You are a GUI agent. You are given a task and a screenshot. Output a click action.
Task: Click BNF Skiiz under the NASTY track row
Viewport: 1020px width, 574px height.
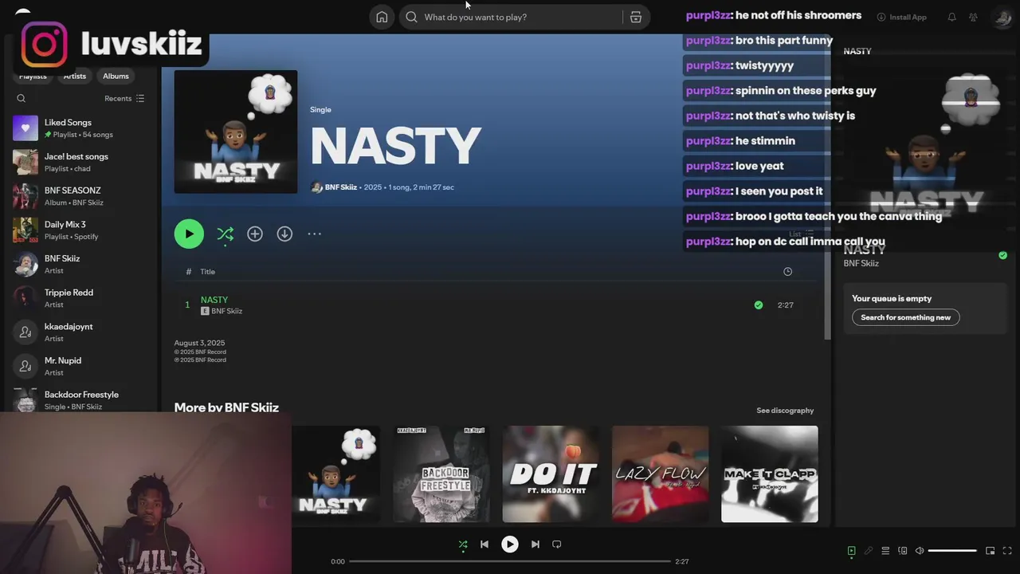coord(227,311)
